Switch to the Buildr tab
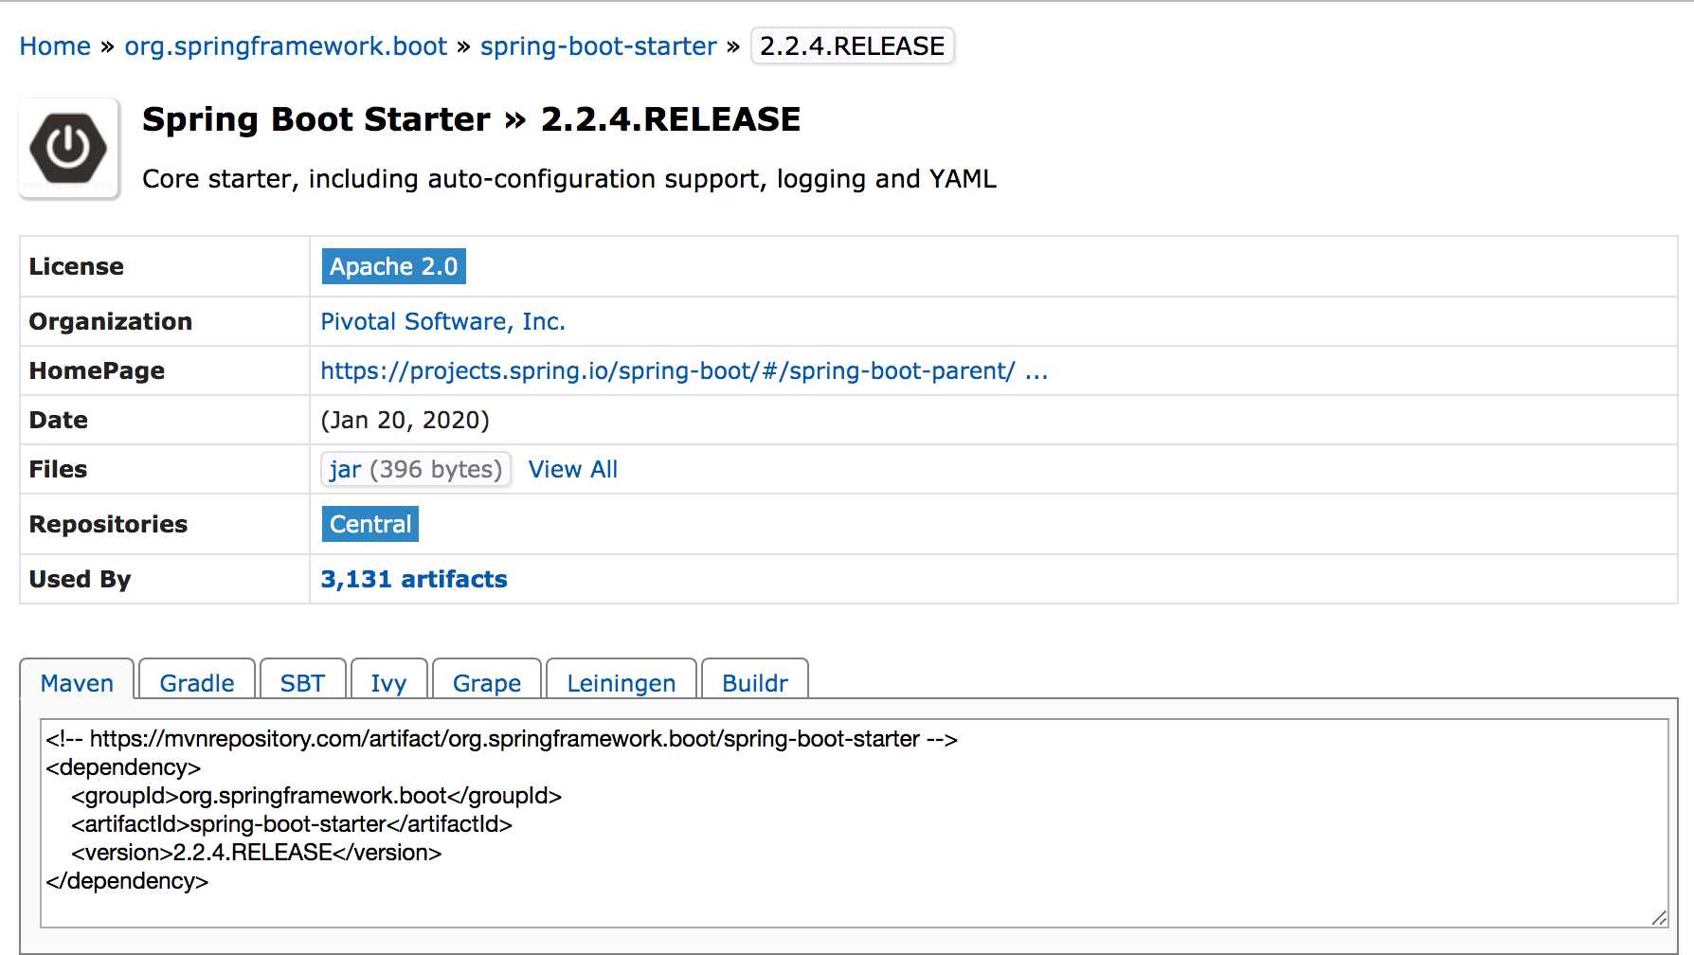The width and height of the screenshot is (1694, 955). 754,682
